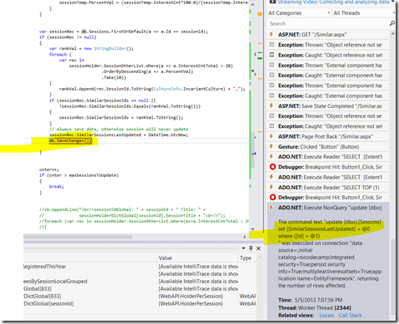Close the Locals window panel
This screenshot has height=324, width=399.
tap(258, 248)
